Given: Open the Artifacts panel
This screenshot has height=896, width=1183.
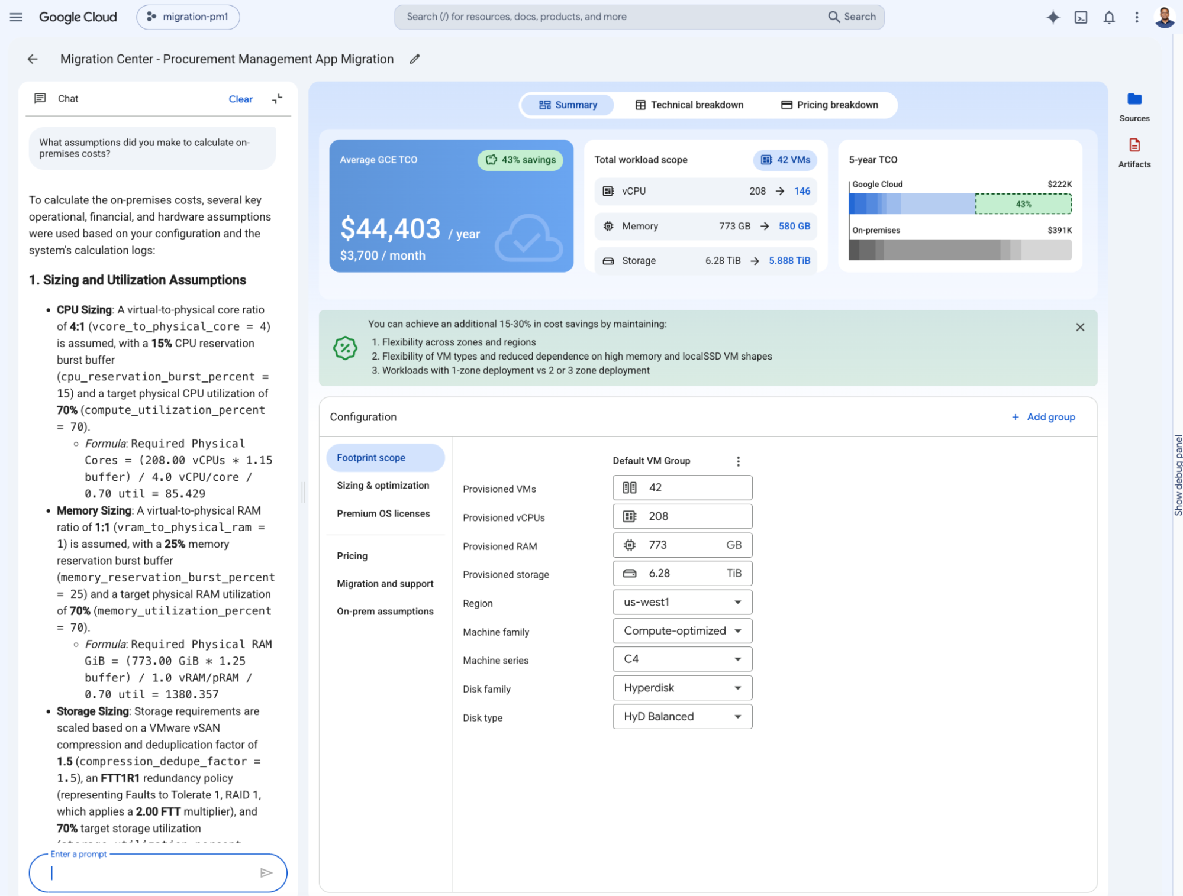Looking at the screenshot, I should coord(1134,153).
